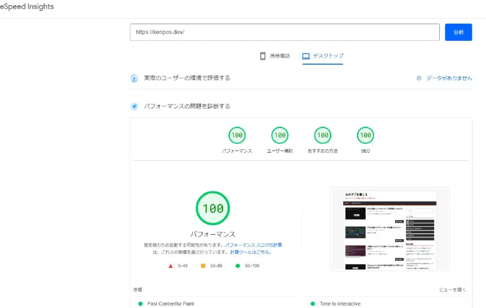
Task: Click the green dot beside First Contentful Paint
Action: (x=140, y=304)
